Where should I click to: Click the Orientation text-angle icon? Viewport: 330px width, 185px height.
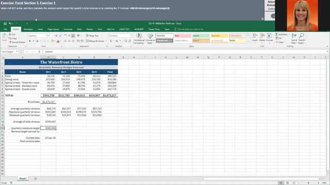click(78, 35)
